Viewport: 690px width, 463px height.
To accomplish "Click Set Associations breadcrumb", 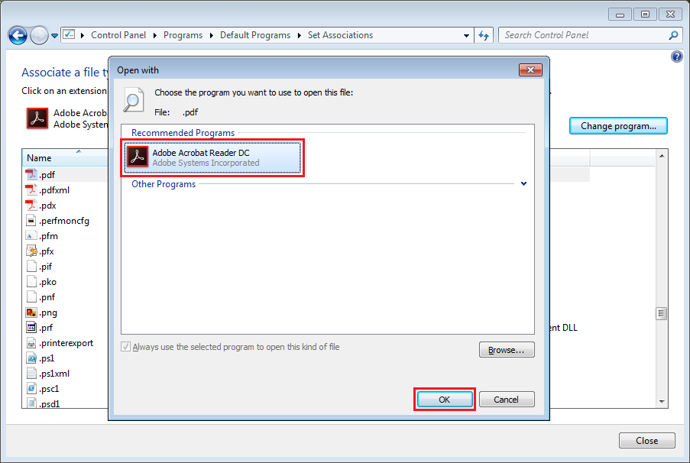I will pos(340,35).
